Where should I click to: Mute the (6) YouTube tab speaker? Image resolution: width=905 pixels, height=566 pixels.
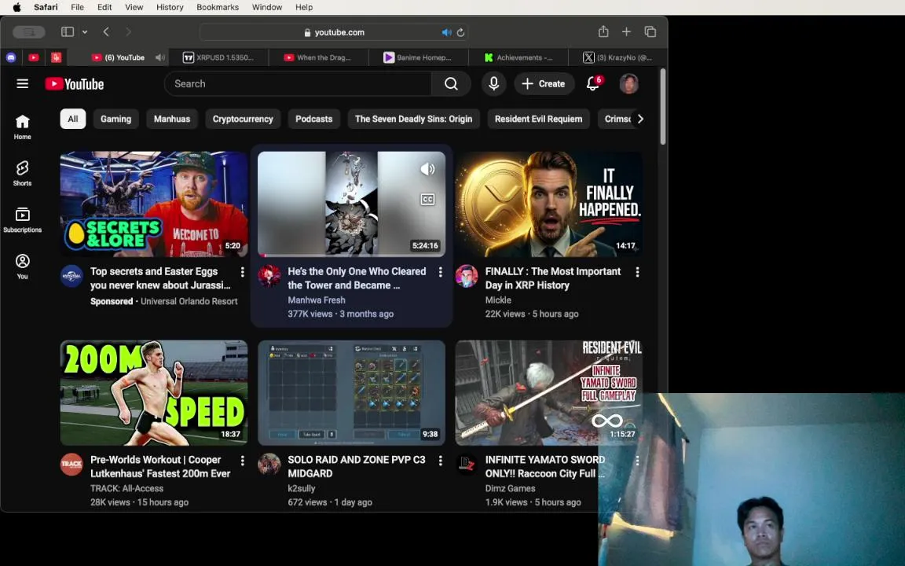tap(160, 57)
